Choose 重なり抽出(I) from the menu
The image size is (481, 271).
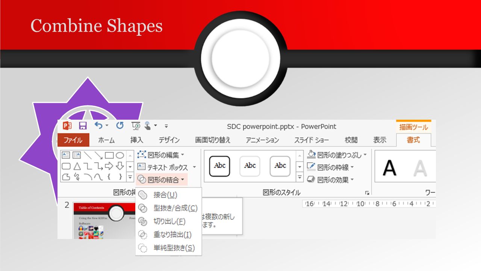(169, 234)
